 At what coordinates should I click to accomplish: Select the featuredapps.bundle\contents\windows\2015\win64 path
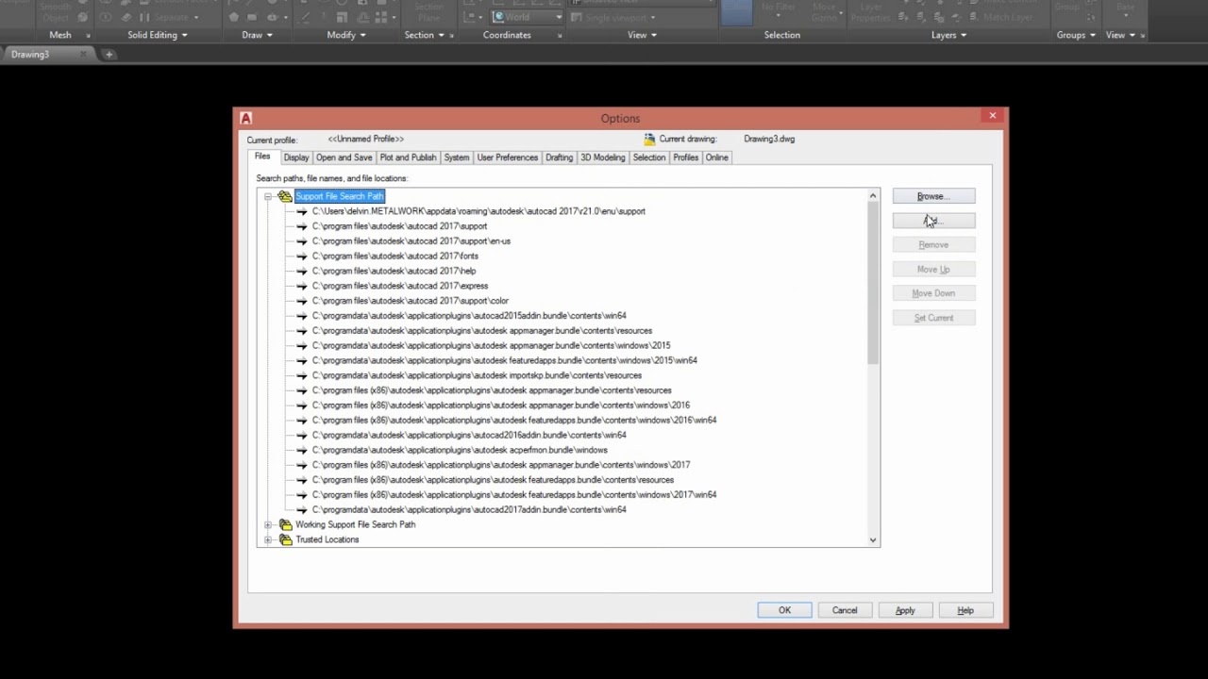point(505,360)
